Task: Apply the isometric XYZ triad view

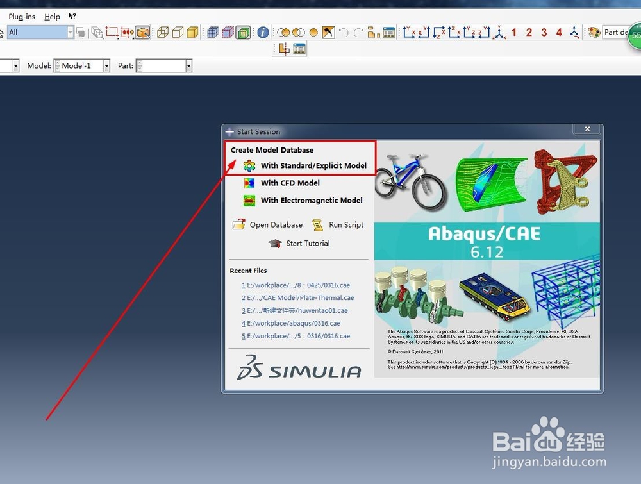Action: 499,32
